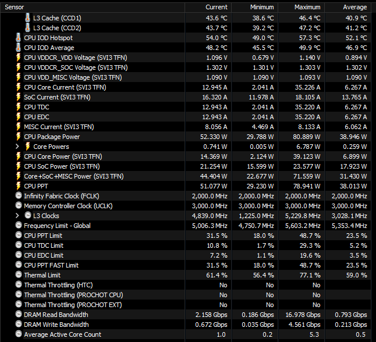Viewport: 376px width, 342px height.
Task: Click the icon for Frequency Limit - Global
Action: coord(19,225)
